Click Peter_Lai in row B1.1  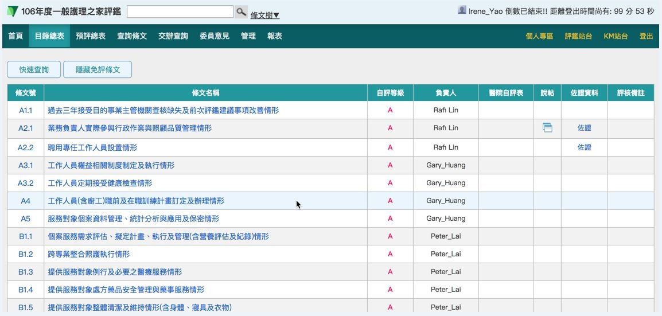tap(446, 236)
